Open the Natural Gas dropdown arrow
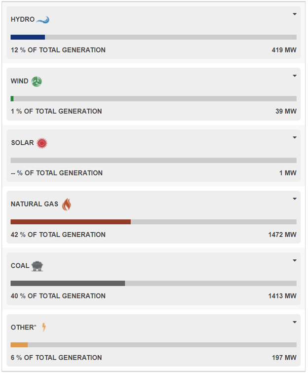The height and width of the screenshot is (373, 308). (x=295, y=199)
